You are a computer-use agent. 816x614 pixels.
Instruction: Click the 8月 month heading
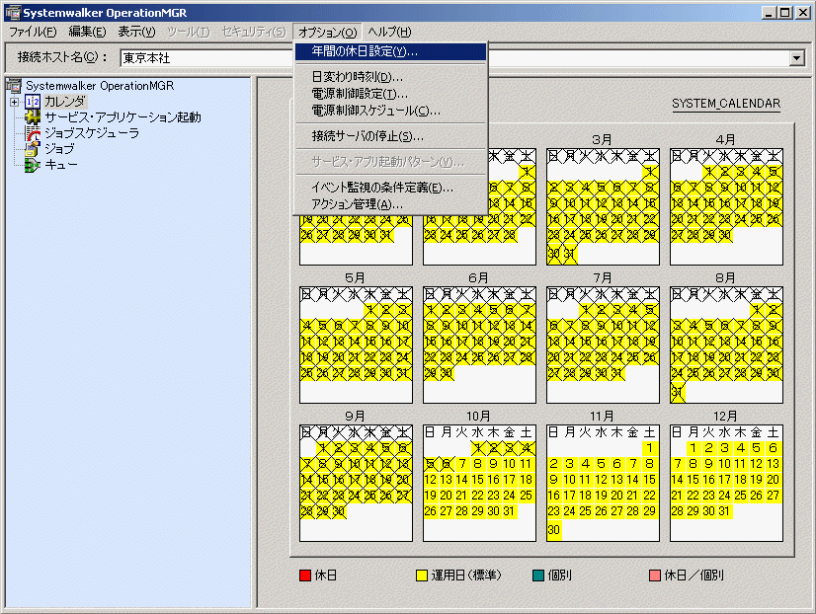(x=725, y=278)
